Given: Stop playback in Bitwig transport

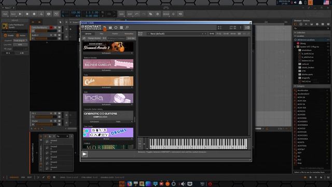Looking at the screenshot, I should point(27,14).
